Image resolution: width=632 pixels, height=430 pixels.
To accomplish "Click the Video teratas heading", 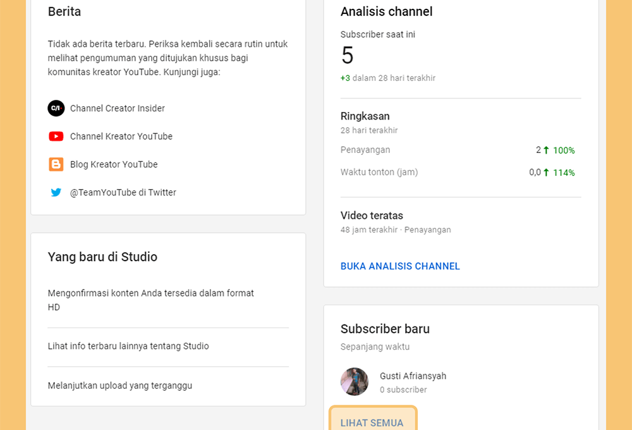I will point(372,216).
